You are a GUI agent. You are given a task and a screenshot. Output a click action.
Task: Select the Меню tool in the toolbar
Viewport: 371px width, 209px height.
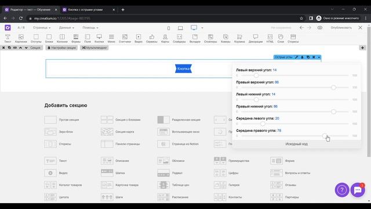pyautogui.click(x=111, y=38)
